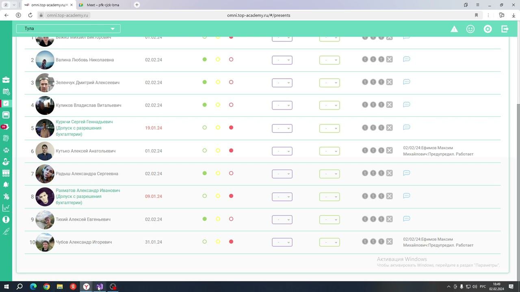Open the comment bubble for Тихий Алексей Евгеньевич

pyautogui.click(x=406, y=219)
